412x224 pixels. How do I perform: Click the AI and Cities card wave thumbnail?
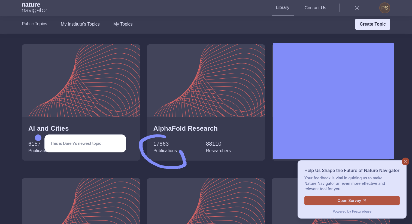click(81, 81)
